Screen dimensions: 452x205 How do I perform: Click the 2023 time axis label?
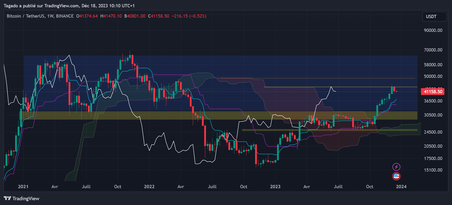275,187
